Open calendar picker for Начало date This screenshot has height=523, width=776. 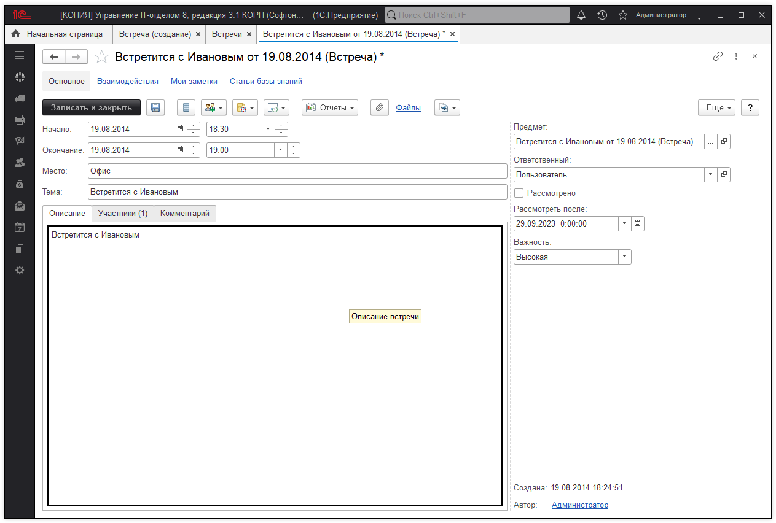tap(181, 130)
